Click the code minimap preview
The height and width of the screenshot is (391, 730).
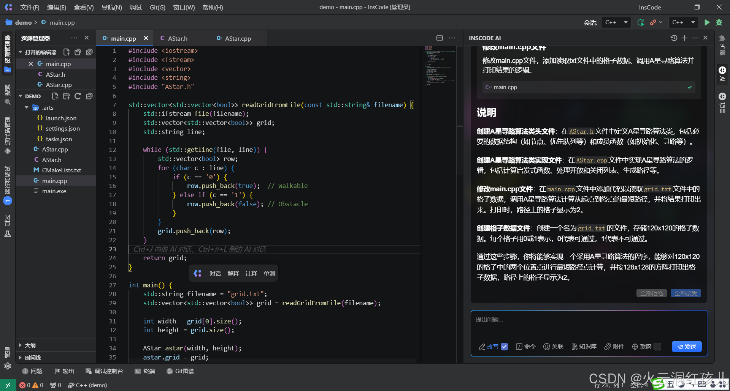[x=440, y=66]
